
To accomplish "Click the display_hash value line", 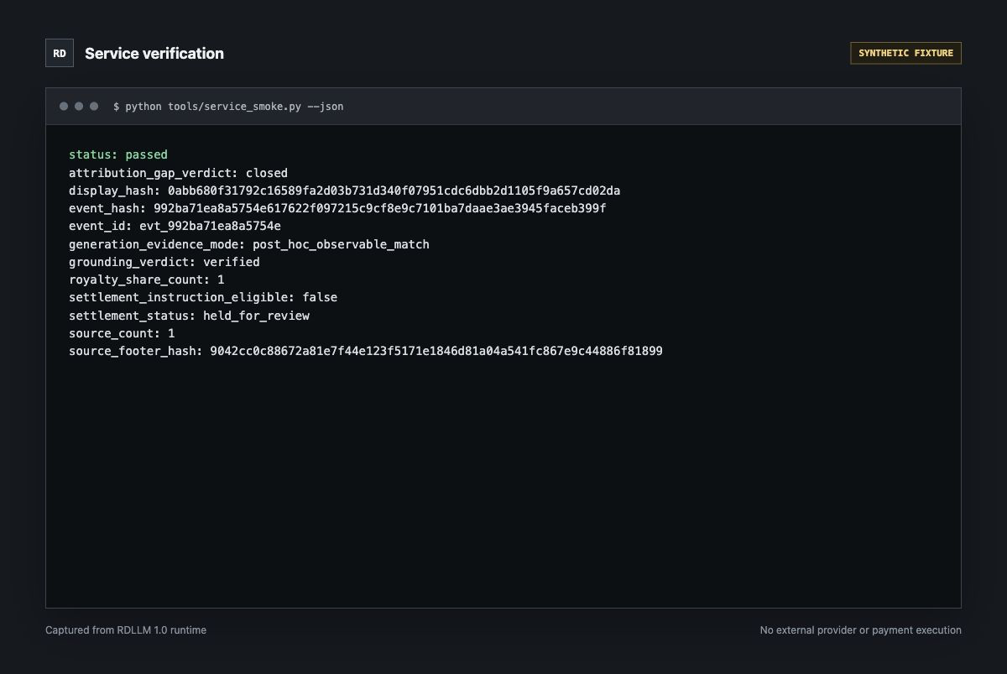I will pyautogui.click(x=345, y=191).
